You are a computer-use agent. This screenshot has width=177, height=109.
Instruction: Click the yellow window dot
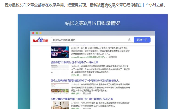point(41,33)
